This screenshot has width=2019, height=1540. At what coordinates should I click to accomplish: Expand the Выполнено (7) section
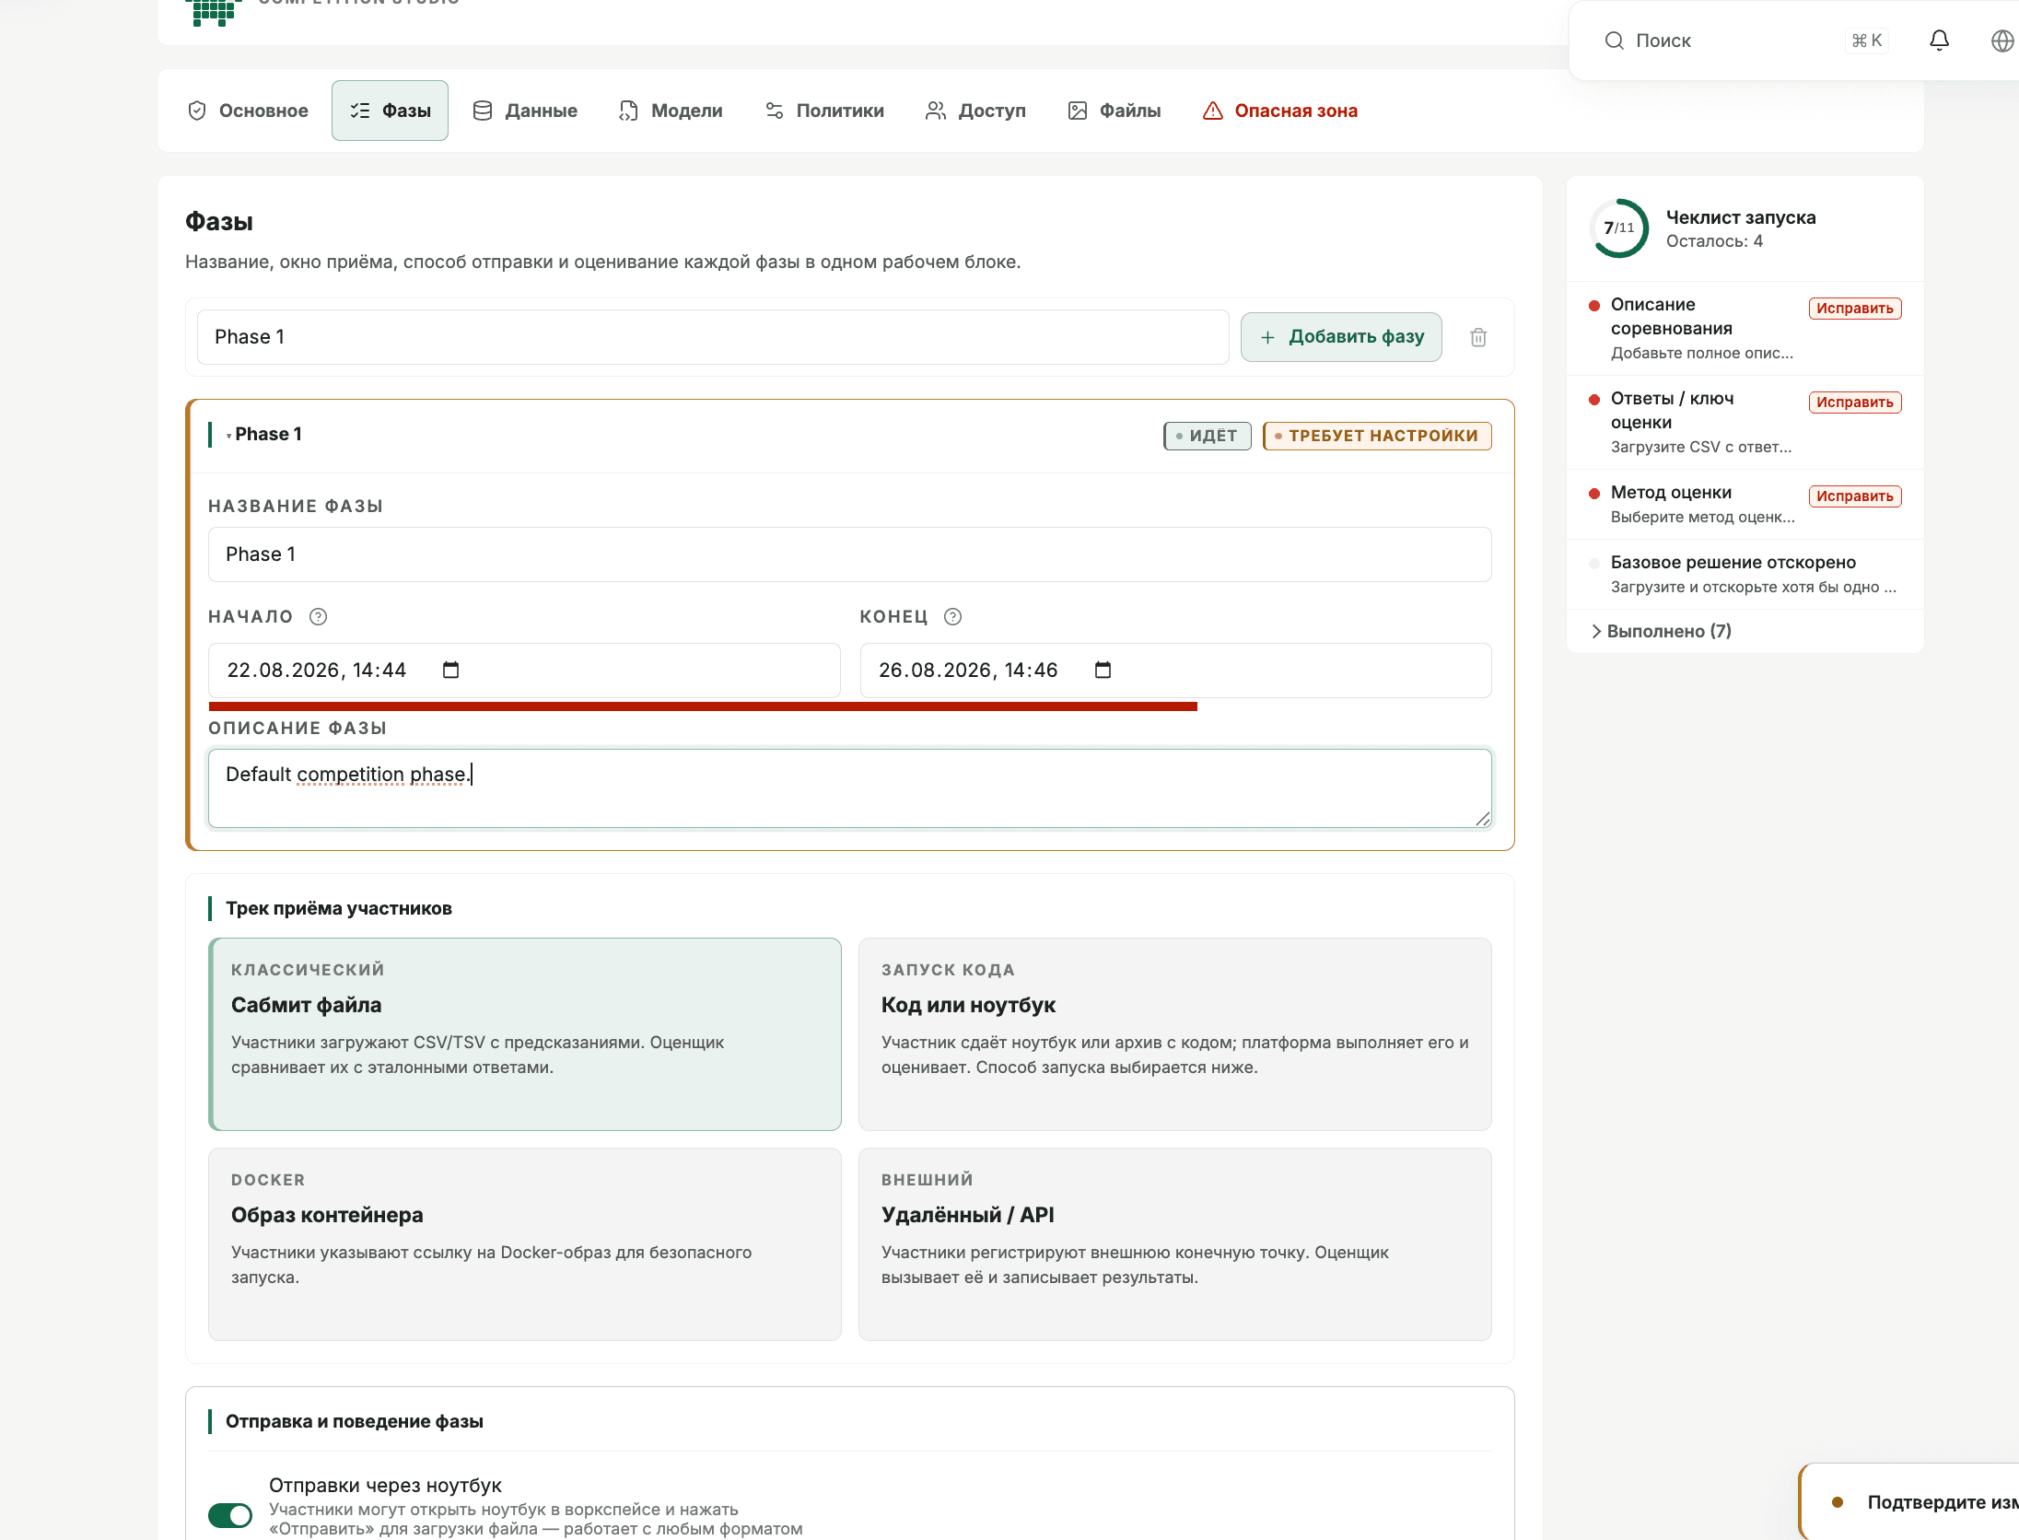[x=1661, y=631]
